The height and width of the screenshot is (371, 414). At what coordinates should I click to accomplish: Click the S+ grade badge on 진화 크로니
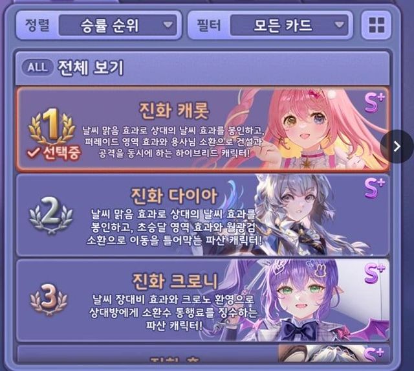coord(374,273)
